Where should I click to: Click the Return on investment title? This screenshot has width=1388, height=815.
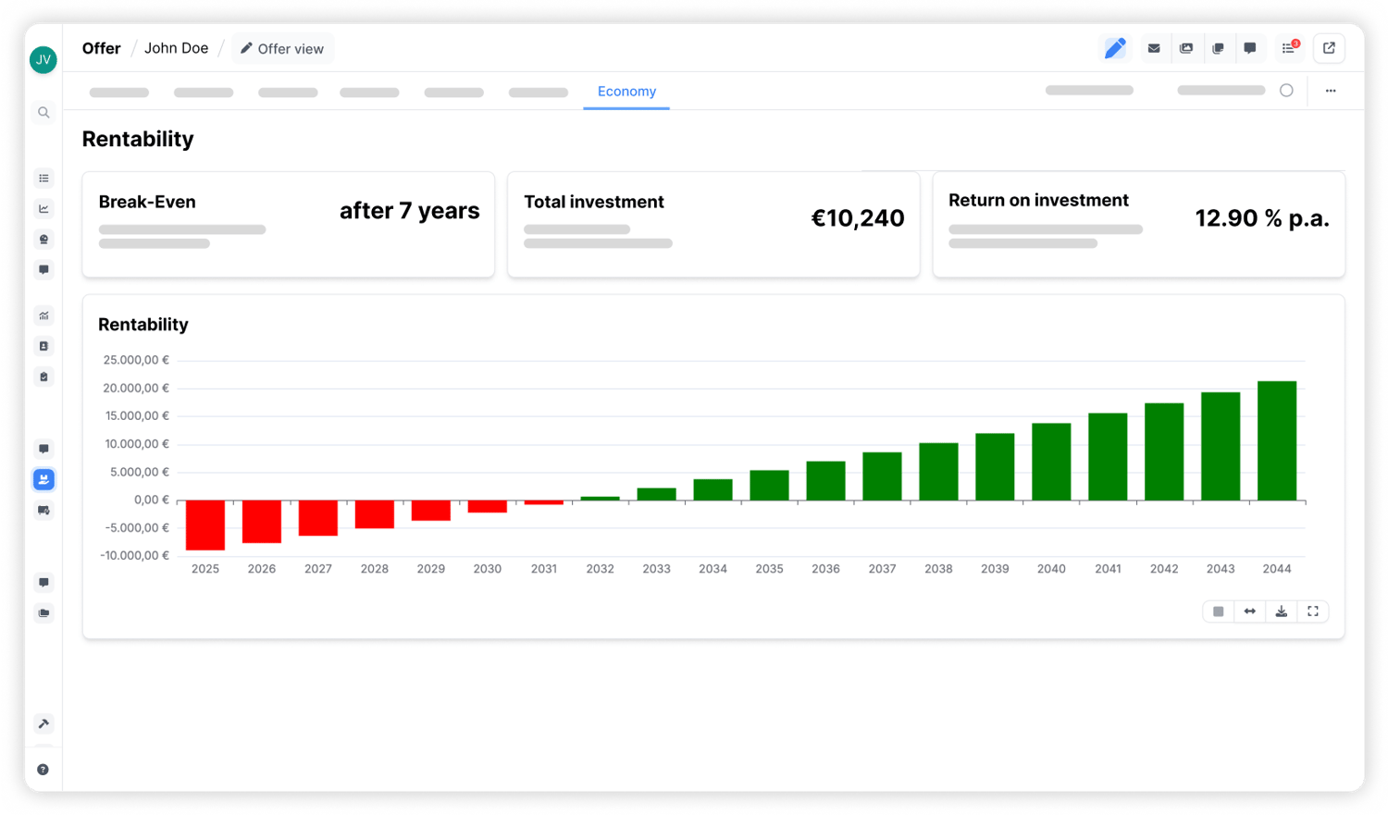[x=1038, y=200]
